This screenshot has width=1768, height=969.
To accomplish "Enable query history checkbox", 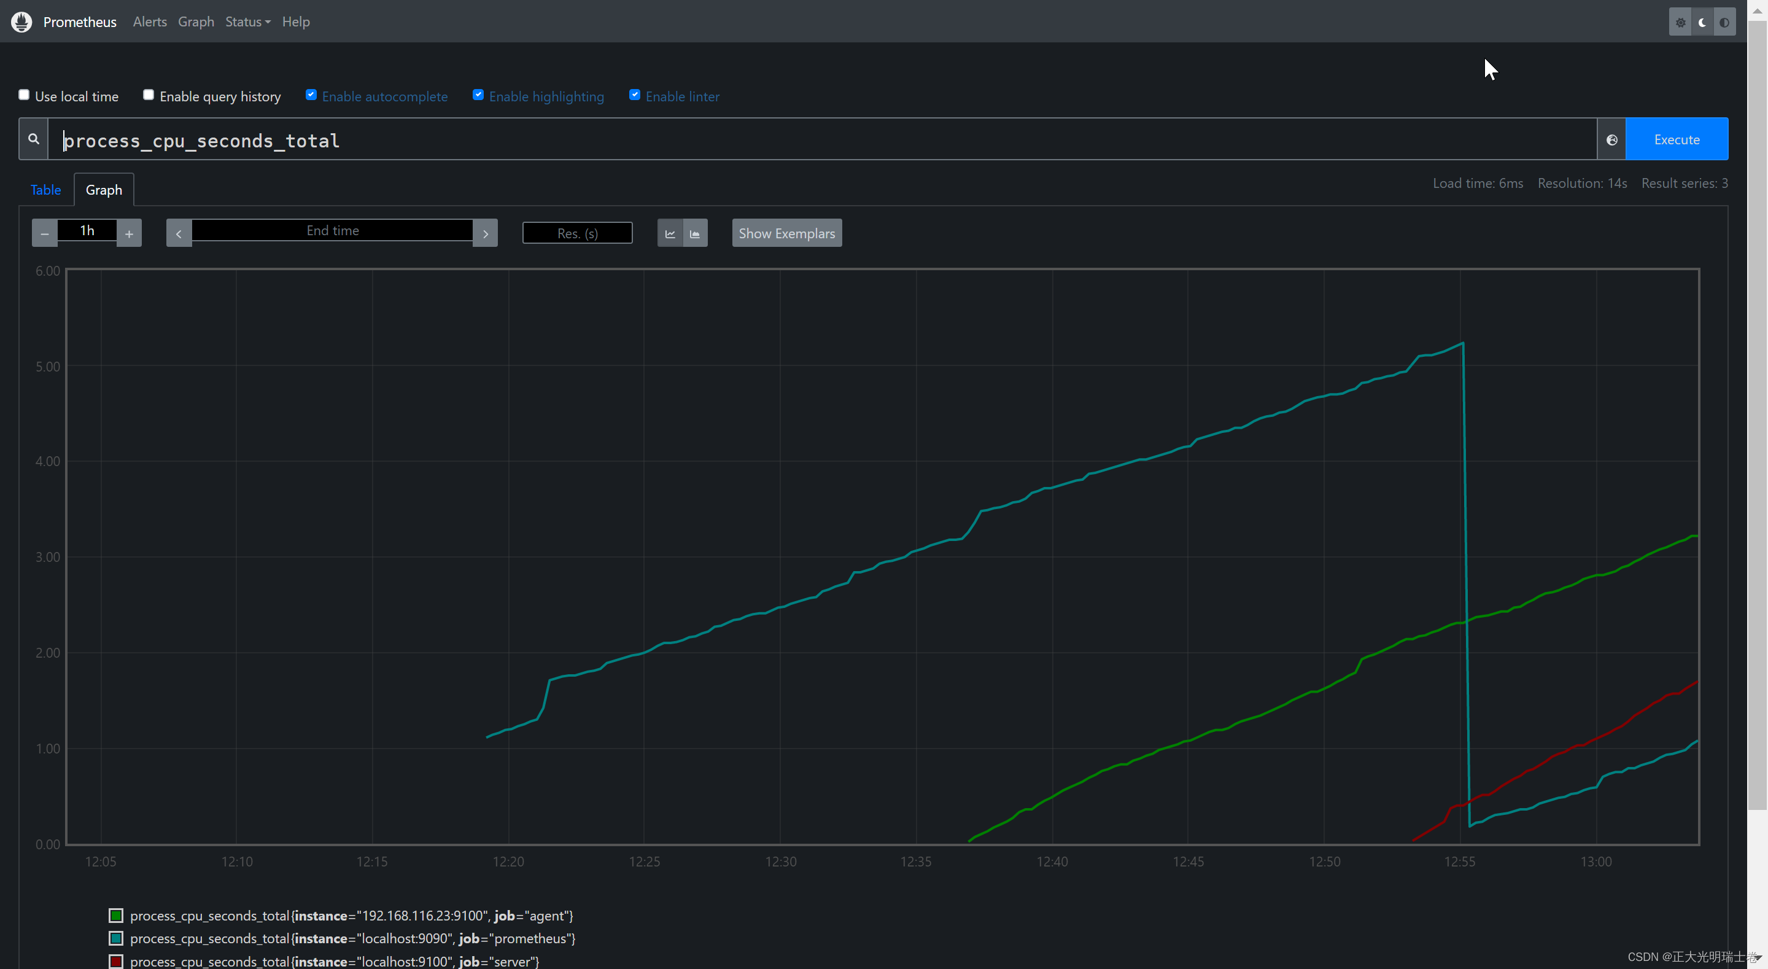I will point(148,95).
